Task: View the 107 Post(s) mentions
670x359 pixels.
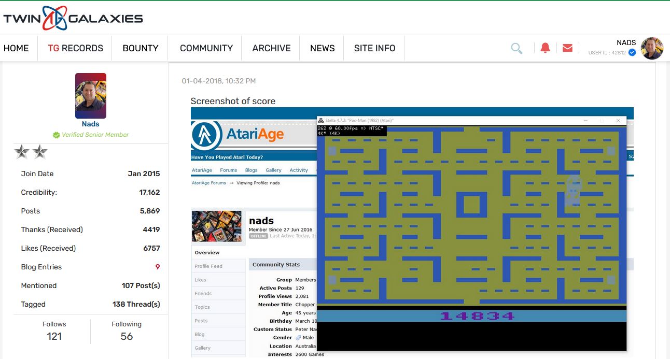Action: click(141, 285)
